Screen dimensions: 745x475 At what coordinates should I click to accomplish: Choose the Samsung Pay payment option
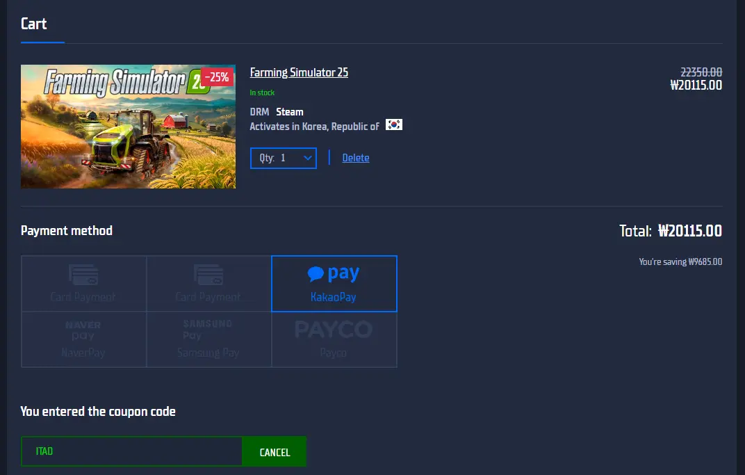[x=209, y=339]
